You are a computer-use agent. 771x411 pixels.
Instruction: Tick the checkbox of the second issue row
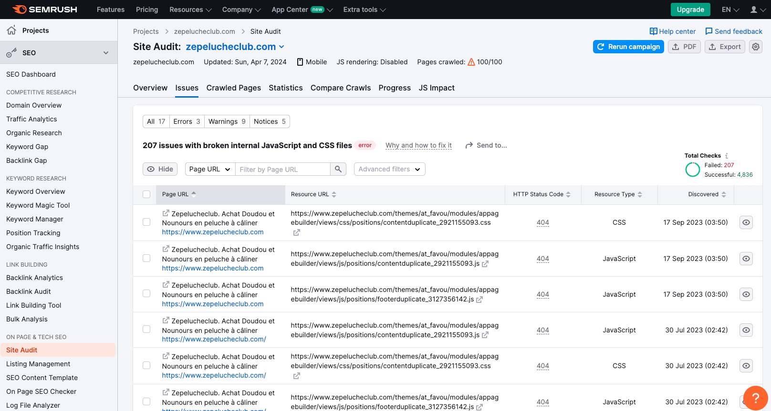coord(146,258)
